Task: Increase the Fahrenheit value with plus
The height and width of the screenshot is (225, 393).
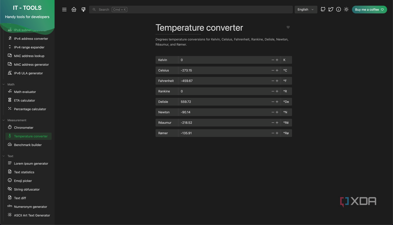Action: pos(277,81)
